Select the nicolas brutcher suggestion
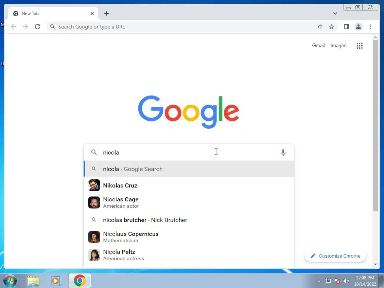 pos(189,220)
